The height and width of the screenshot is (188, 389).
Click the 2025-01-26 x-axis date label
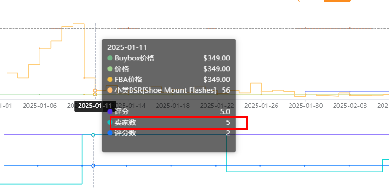[x=261, y=106]
